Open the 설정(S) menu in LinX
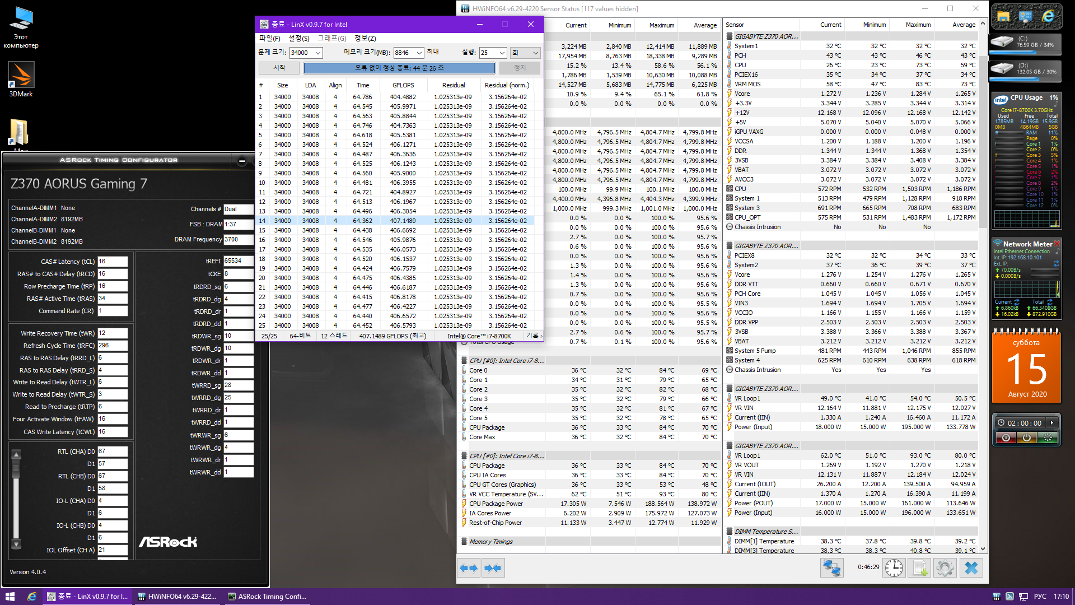The height and width of the screenshot is (605, 1075). pos(298,38)
